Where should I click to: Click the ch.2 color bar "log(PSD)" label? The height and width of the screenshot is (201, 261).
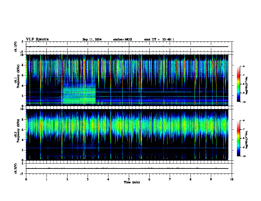(247, 140)
